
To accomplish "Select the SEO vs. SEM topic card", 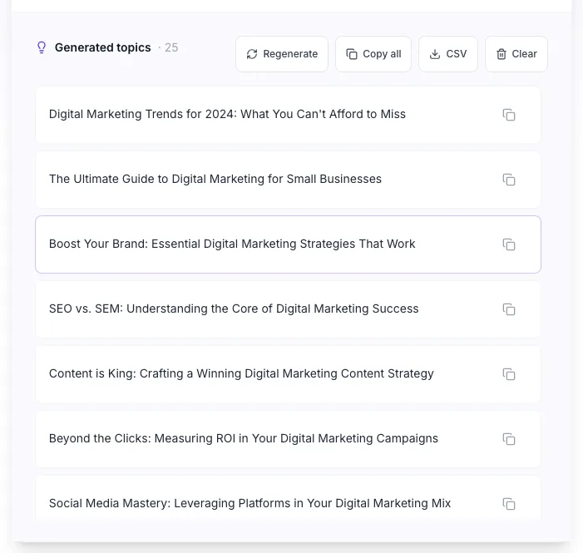I will click(288, 309).
